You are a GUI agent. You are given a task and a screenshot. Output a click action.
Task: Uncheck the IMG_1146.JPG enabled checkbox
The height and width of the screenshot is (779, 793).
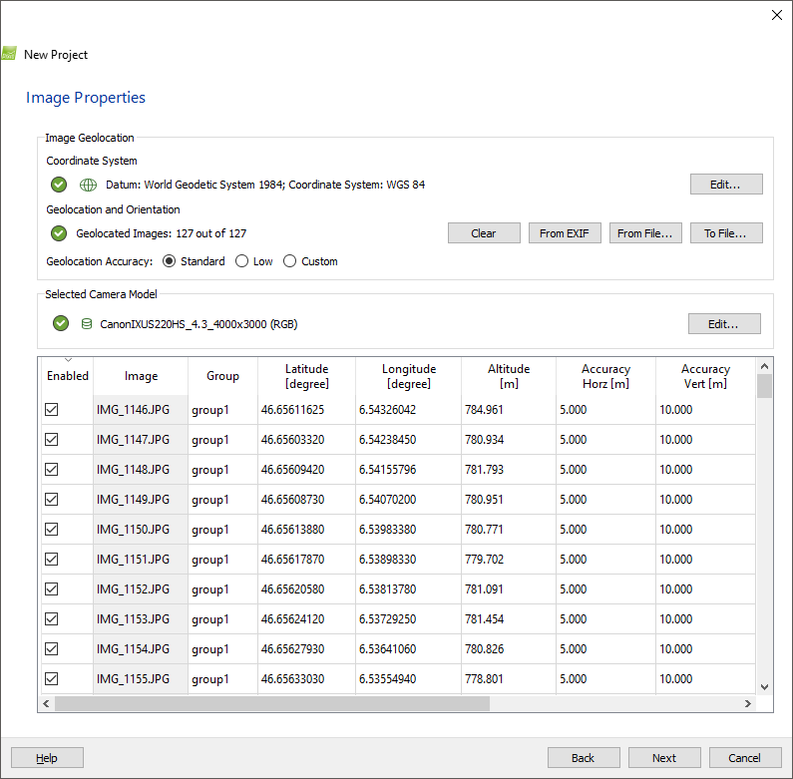(52, 410)
